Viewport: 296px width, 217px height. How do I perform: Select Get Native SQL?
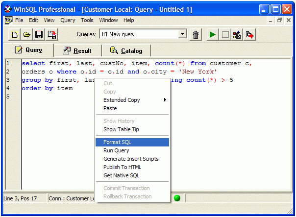click(132, 175)
